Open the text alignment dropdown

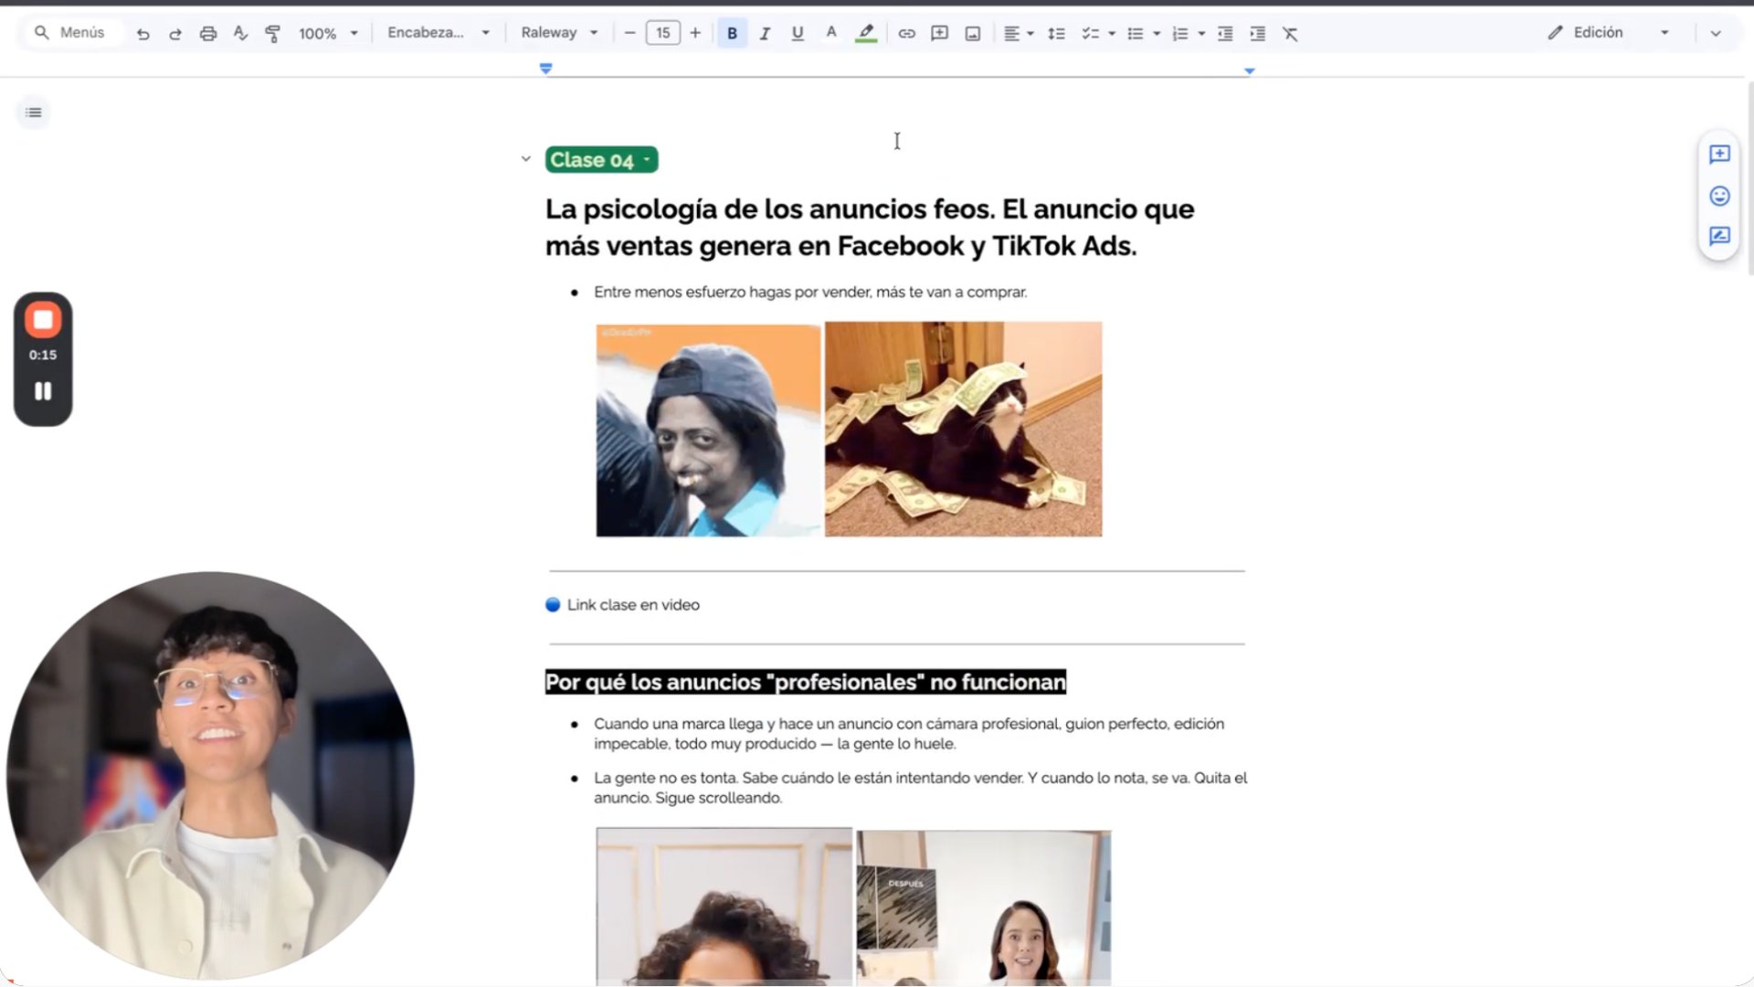click(x=1019, y=34)
